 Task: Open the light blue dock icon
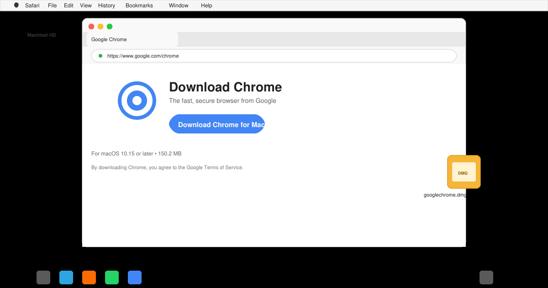66,277
